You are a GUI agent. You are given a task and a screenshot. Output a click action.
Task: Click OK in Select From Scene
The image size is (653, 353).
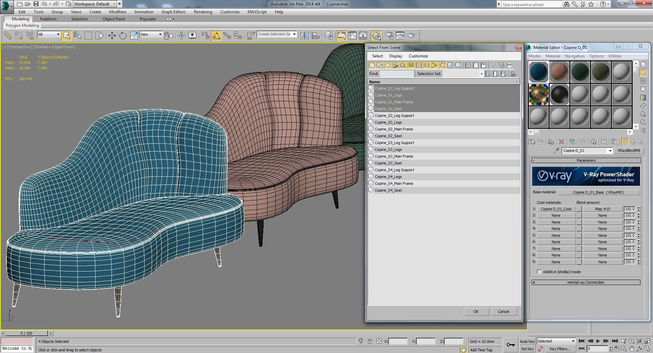click(x=476, y=312)
